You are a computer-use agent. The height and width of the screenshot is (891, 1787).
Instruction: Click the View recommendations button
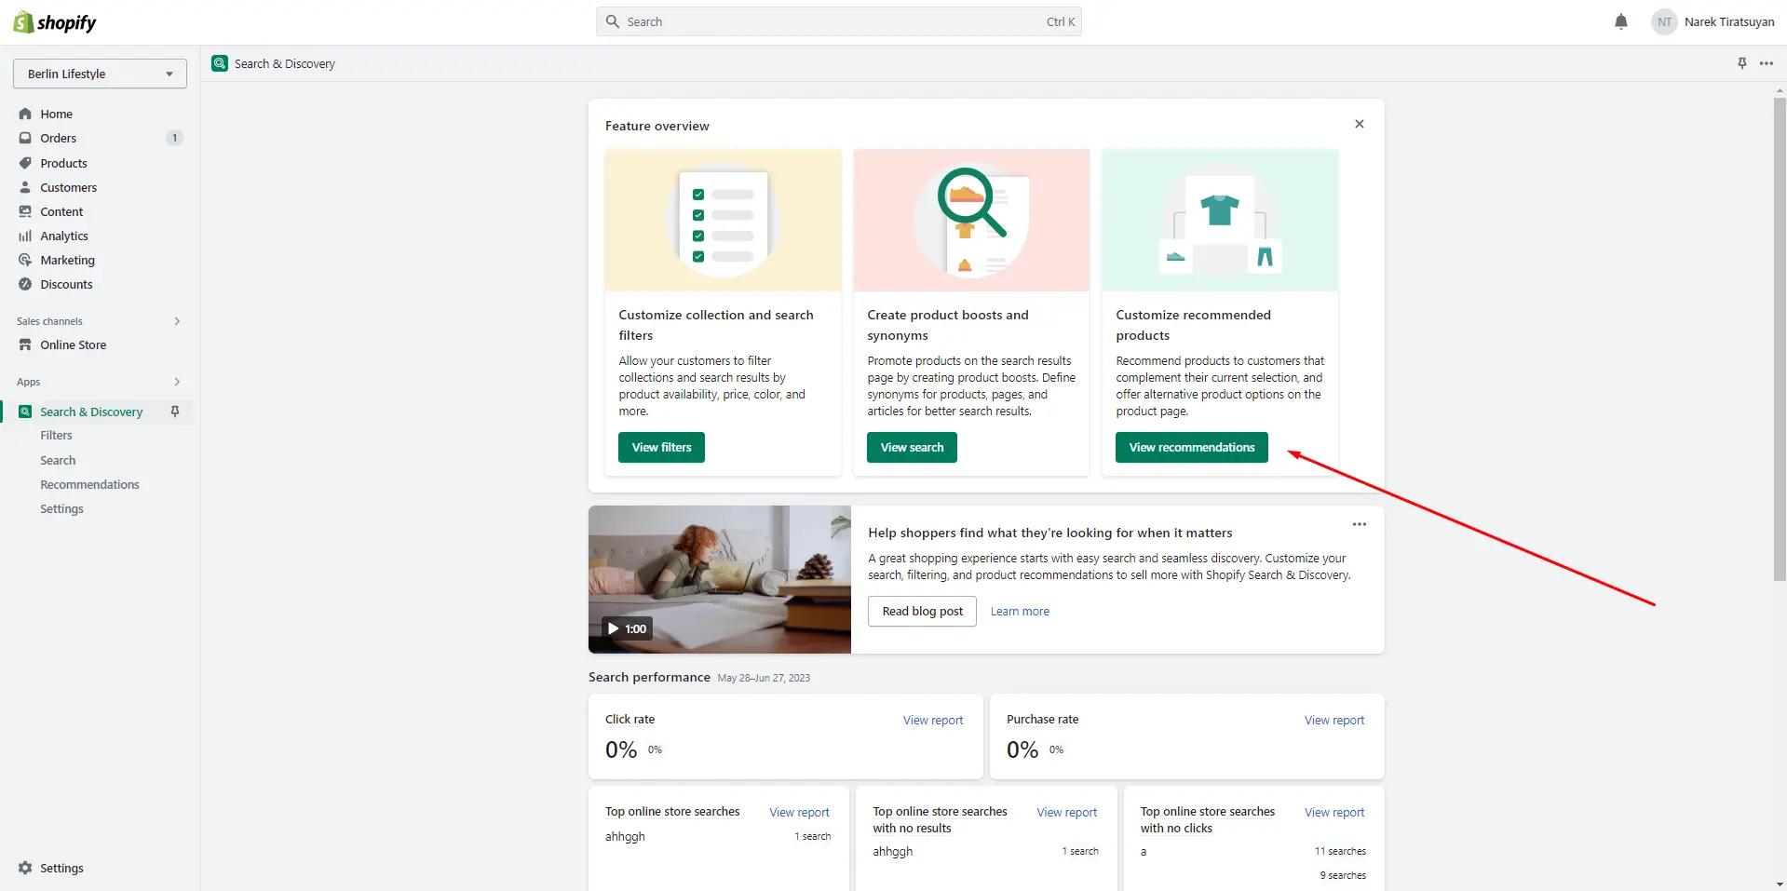(x=1191, y=447)
